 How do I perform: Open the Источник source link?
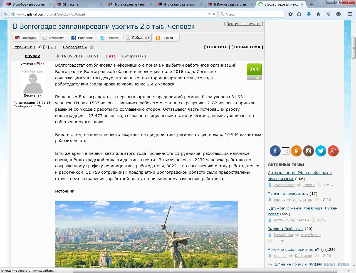click(x=65, y=191)
